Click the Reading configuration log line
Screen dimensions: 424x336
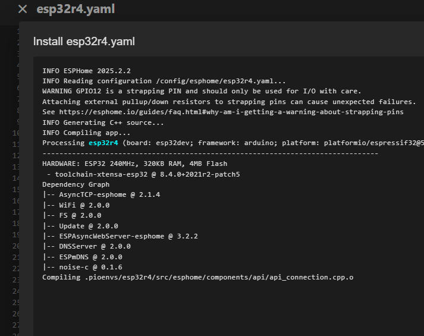tap(164, 81)
